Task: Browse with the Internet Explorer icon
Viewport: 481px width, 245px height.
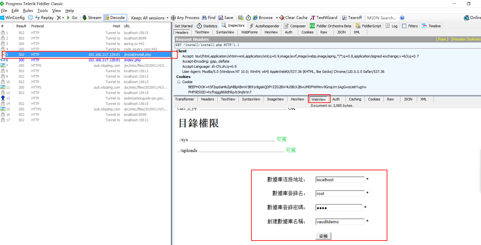Action: [x=263, y=18]
